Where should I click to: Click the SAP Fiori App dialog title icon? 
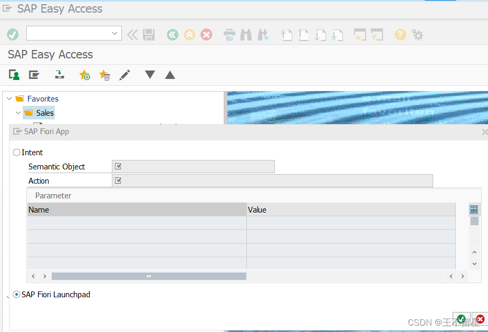click(x=17, y=132)
